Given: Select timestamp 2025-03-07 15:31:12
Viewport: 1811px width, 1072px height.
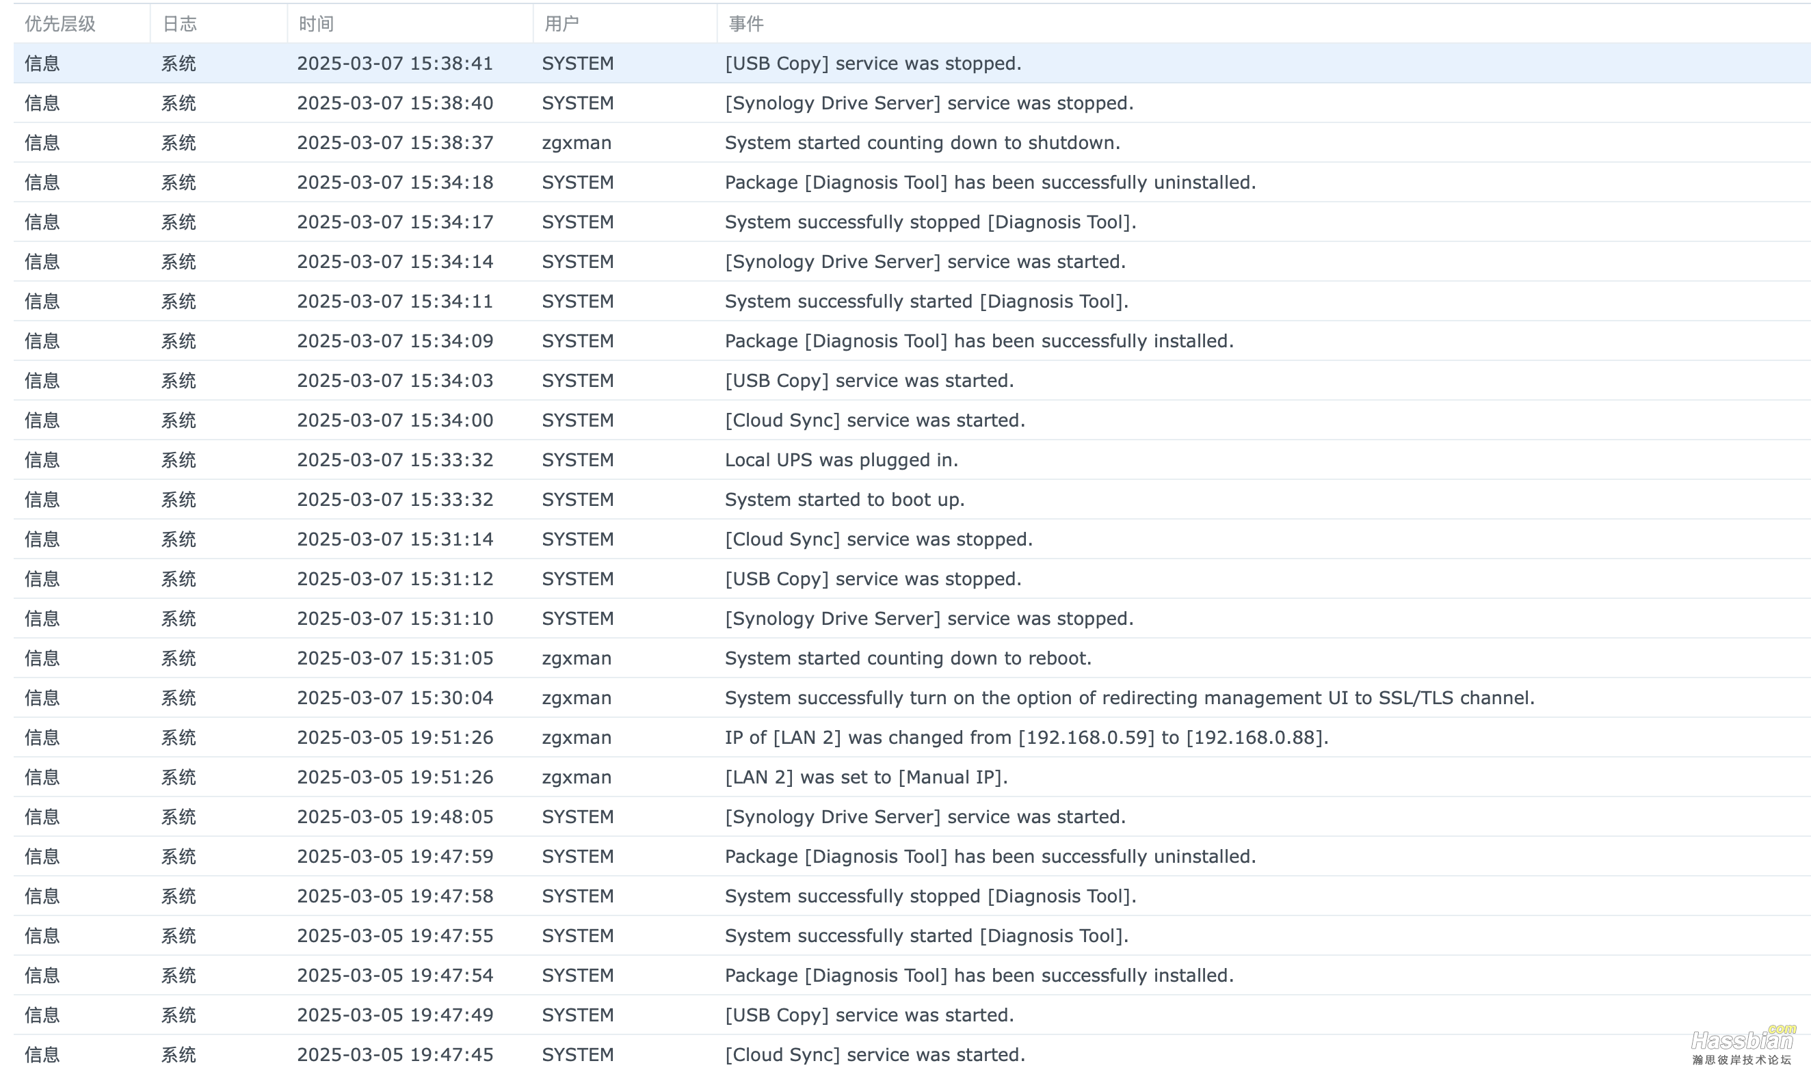Looking at the screenshot, I should point(395,579).
